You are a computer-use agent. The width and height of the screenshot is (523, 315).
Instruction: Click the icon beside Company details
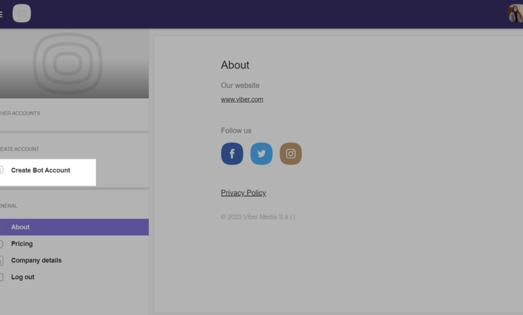1,261
